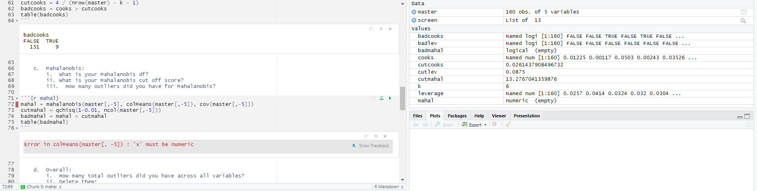Clear all plots with the broom icon
757x191 pixels.
pos(508,125)
